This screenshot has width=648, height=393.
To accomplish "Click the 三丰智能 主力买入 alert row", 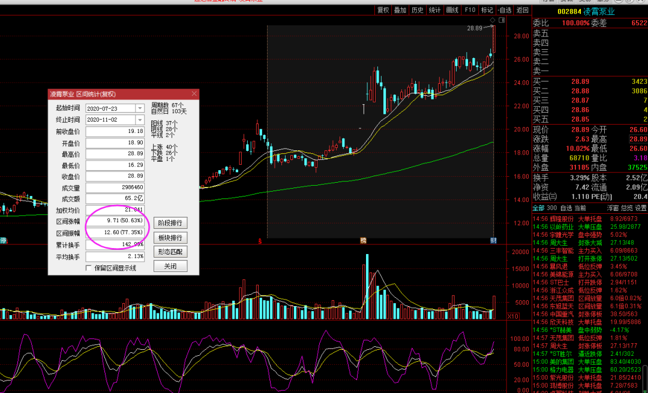I will click(587, 250).
